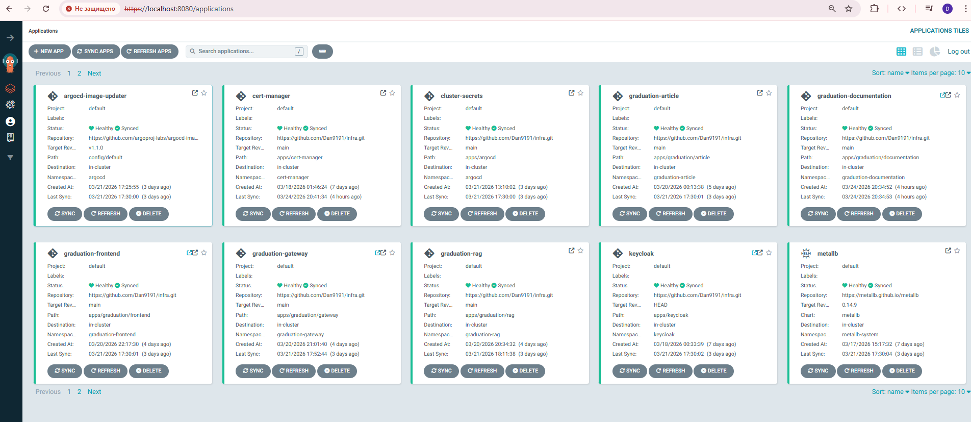Reload the page in the browser

pos(46,9)
